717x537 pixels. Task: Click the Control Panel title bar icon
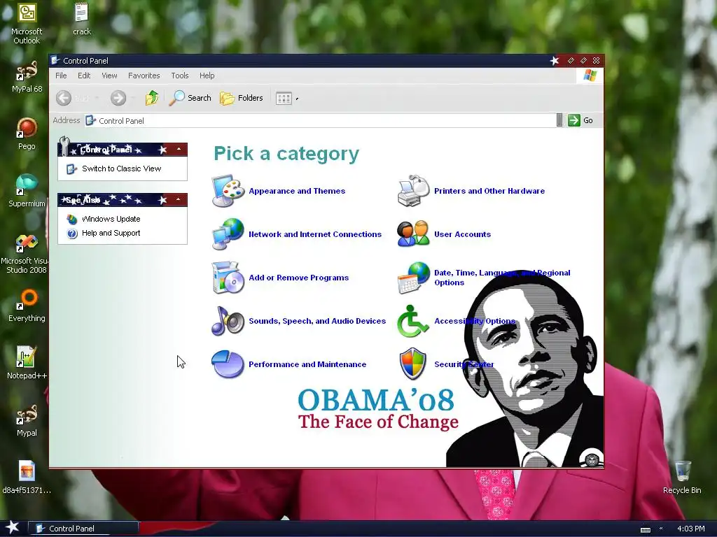[x=55, y=60]
